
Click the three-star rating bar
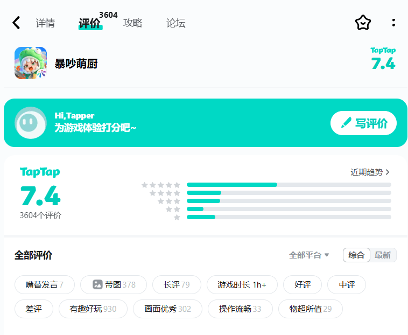[289, 201]
